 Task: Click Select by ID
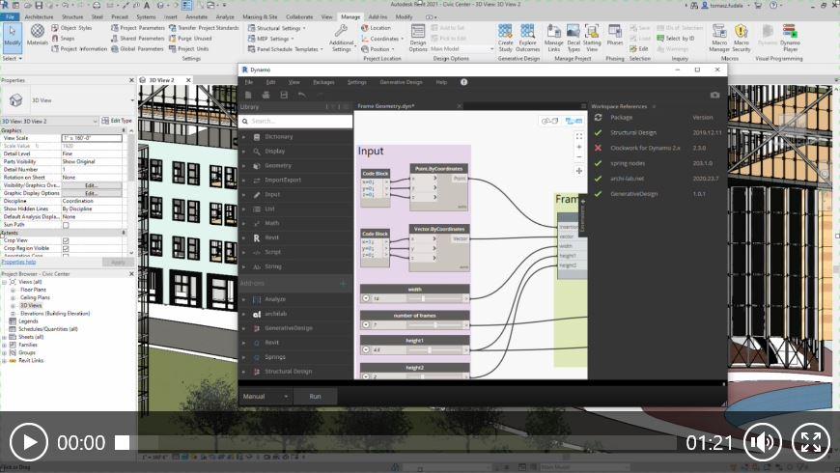pos(676,38)
